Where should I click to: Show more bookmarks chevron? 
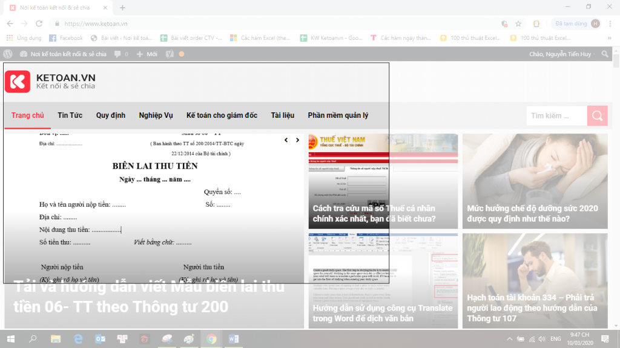click(x=609, y=38)
